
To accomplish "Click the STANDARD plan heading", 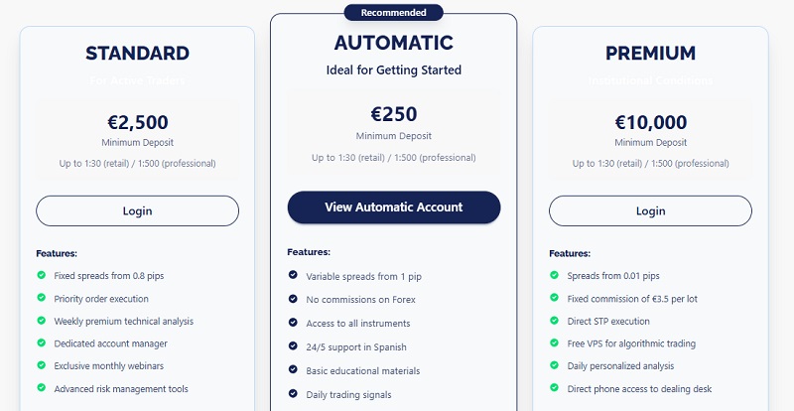I will pyautogui.click(x=137, y=54).
